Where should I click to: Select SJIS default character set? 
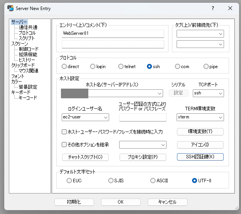coord(111,180)
